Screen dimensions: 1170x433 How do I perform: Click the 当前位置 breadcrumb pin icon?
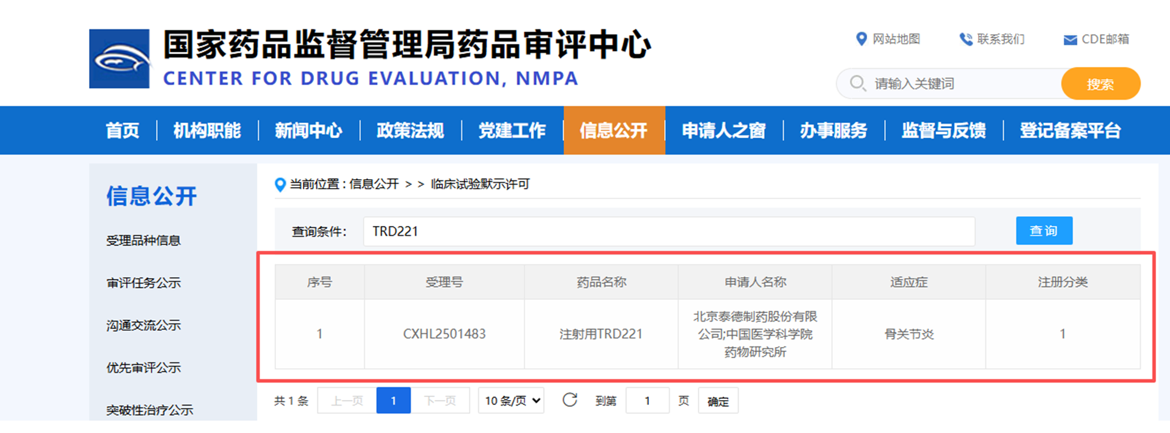coord(280,185)
